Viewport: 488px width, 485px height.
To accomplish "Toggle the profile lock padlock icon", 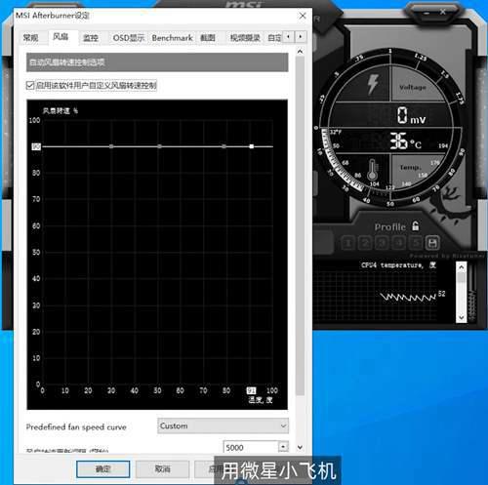I will 416,225.
